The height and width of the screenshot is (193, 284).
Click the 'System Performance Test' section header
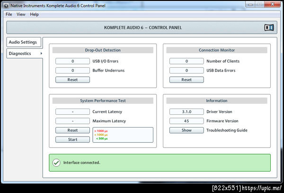click(x=103, y=101)
